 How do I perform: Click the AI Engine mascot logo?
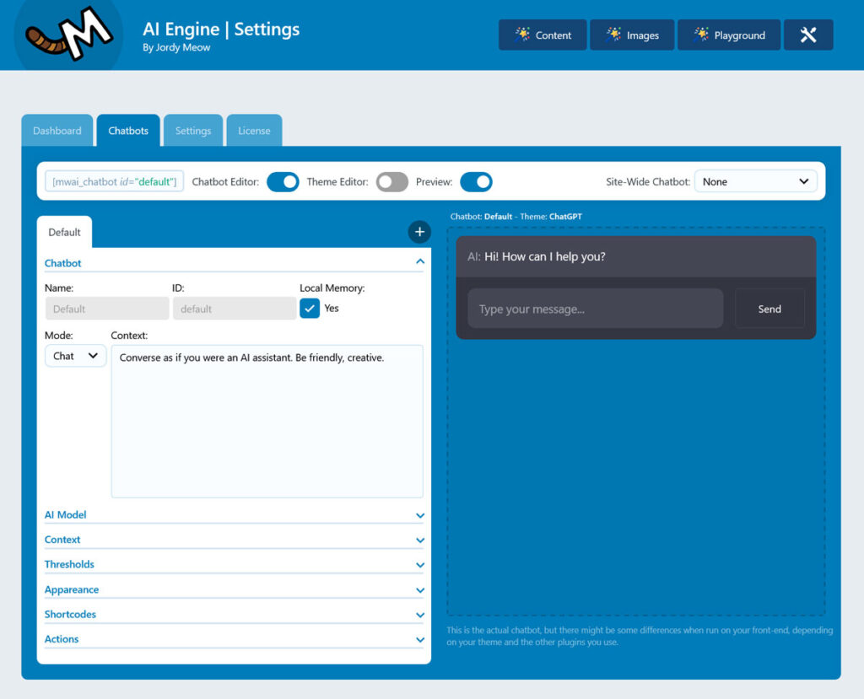pos(67,35)
